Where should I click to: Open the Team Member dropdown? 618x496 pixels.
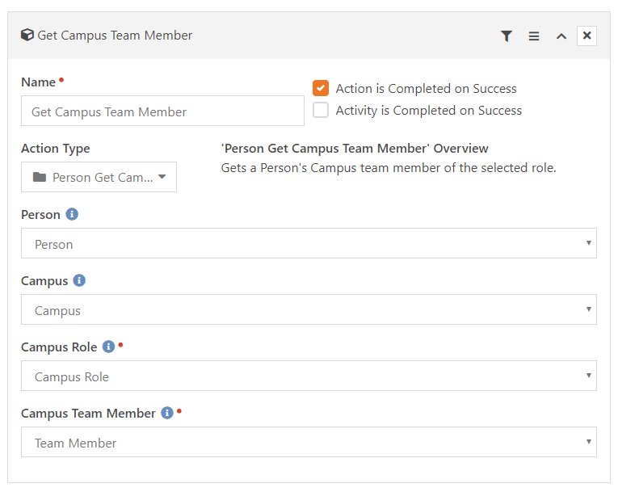tap(309, 442)
